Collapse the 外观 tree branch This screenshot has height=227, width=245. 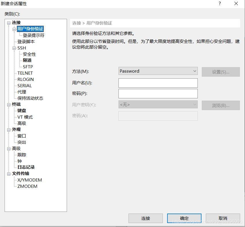pyautogui.click(x=9, y=129)
